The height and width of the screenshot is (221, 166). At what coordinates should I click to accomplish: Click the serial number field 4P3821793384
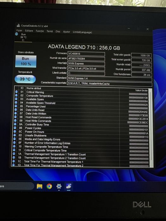[x=86, y=59]
